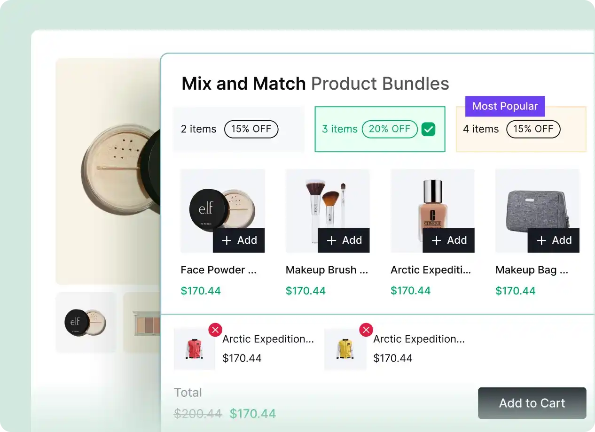Click the Add to Cart button
The image size is (595, 432).
pyautogui.click(x=532, y=403)
